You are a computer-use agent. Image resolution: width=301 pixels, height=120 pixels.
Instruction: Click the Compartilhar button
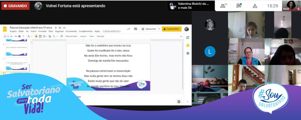pos(172,29)
